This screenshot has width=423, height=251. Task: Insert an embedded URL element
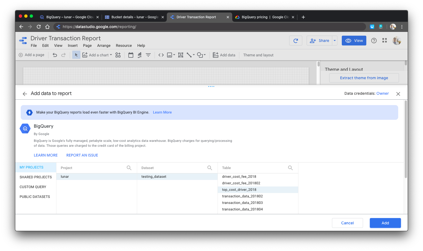point(161,55)
